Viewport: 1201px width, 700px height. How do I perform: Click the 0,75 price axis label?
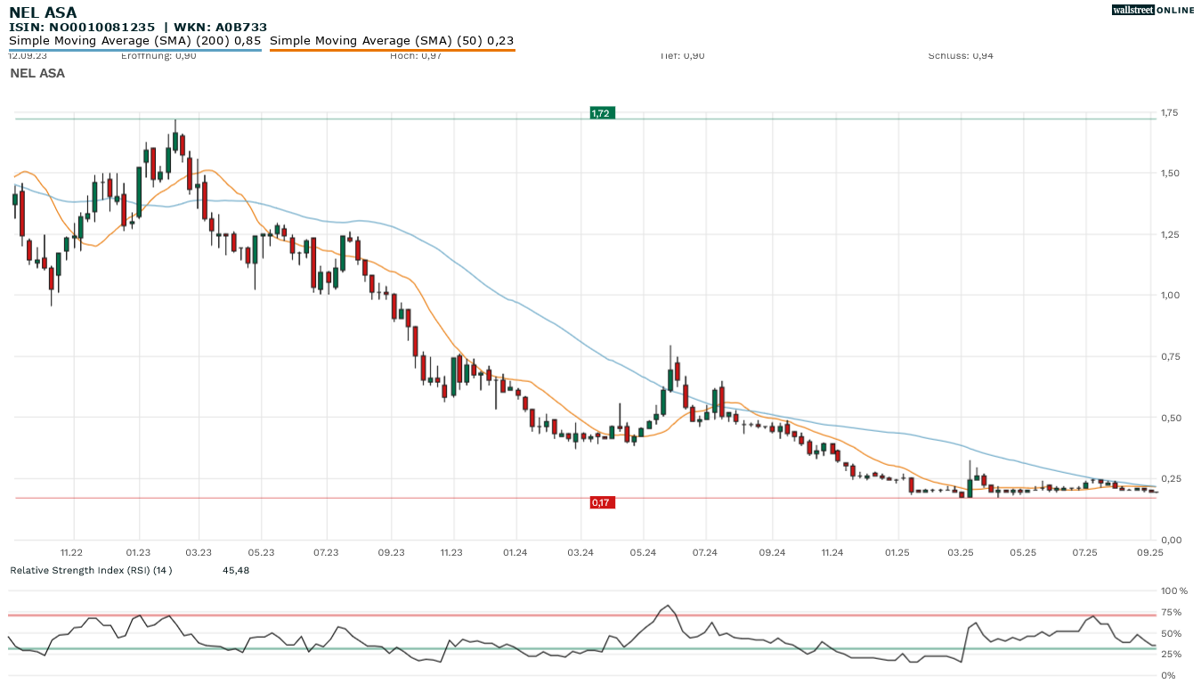(x=1169, y=356)
